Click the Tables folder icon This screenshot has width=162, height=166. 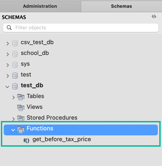point(21,97)
